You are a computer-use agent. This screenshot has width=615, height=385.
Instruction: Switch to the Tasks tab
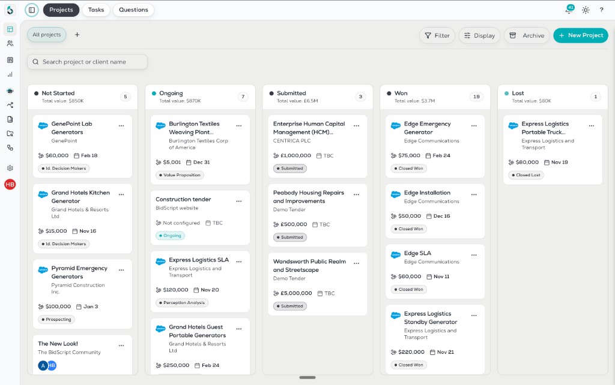pyautogui.click(x=96, y=10)
